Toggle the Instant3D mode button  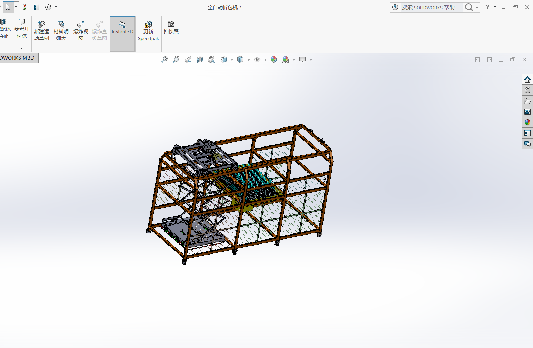[x=122, y=28]
